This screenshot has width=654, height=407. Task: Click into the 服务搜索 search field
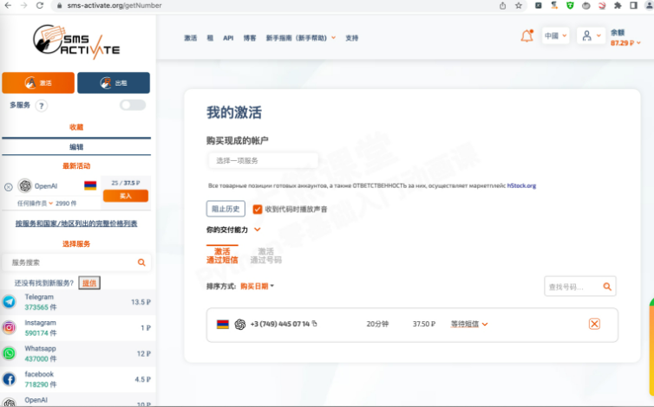pyautogui.click(x=76, y=262)
